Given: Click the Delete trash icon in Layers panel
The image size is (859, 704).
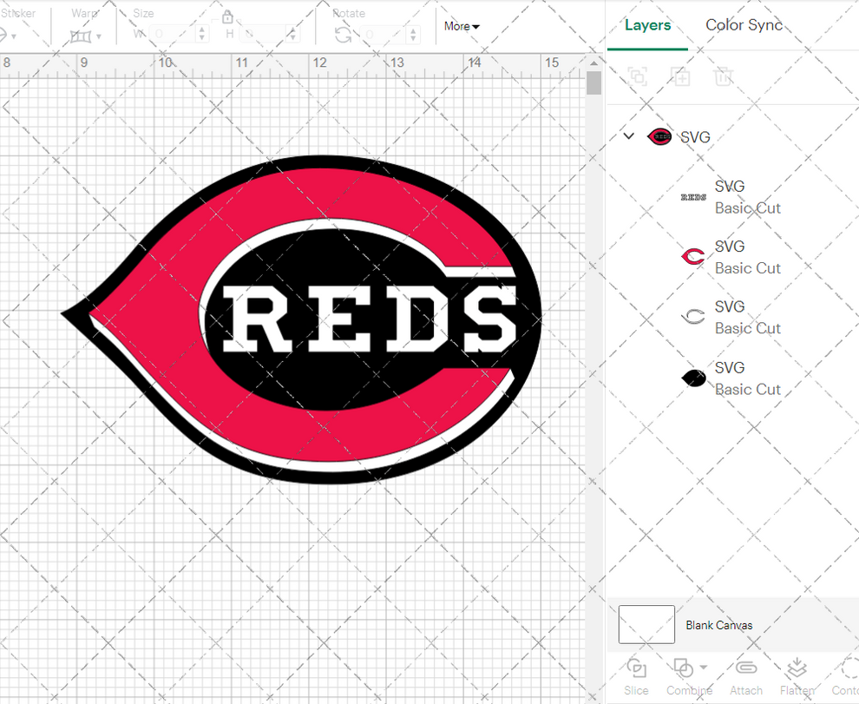Looking at the screenshot, I should click(724, 76).
